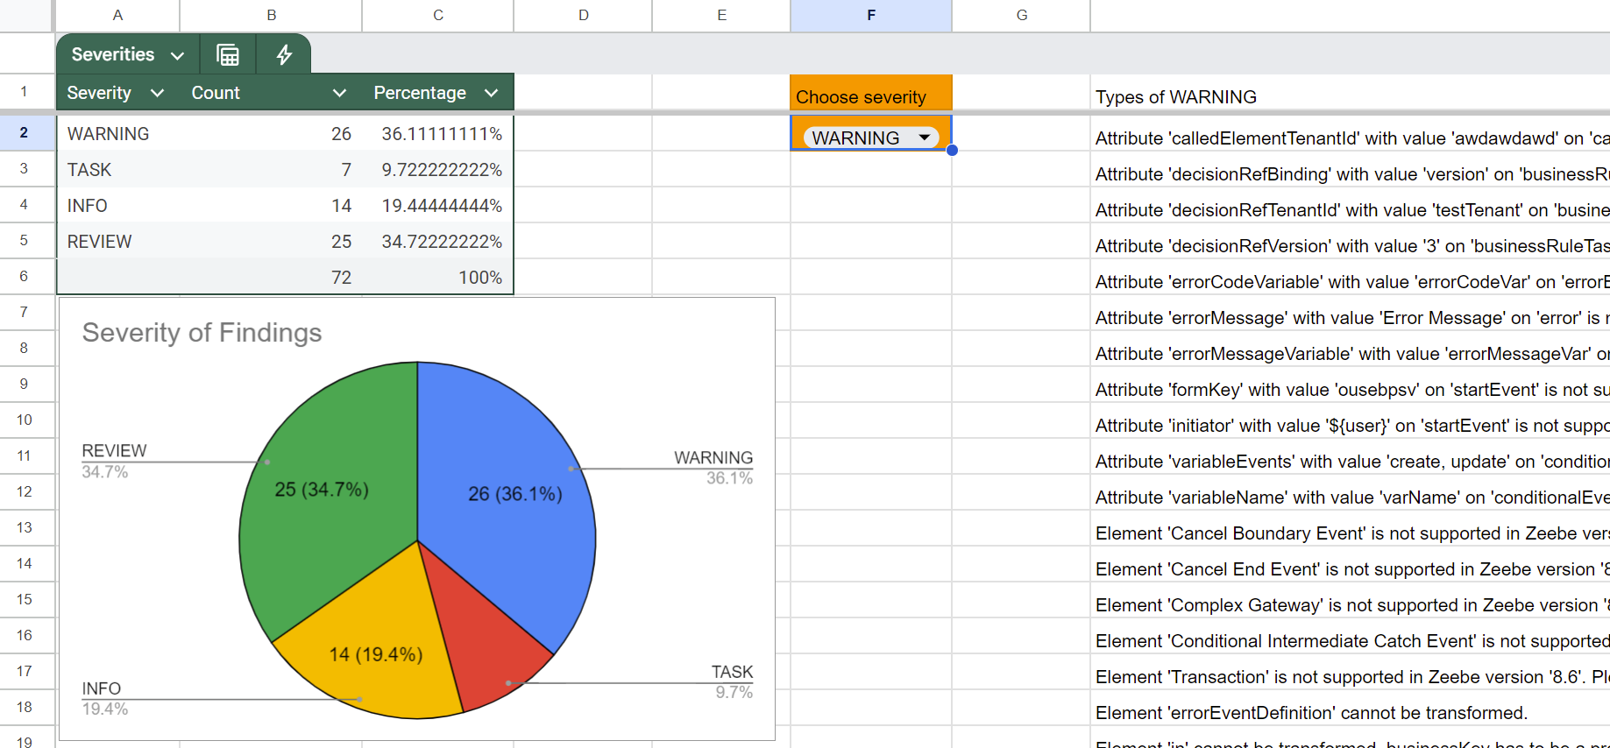1610x748 pixels.
Task: Select column C header
Action: click(x=437, y=15)
